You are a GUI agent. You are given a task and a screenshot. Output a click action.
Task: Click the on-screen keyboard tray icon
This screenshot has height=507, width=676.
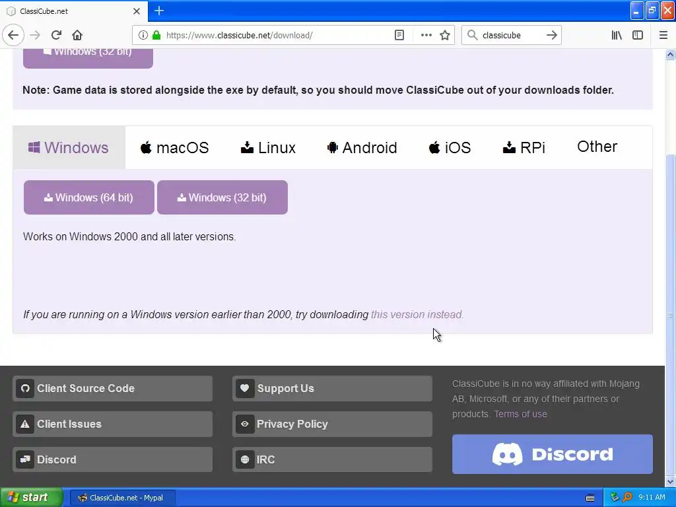590,498
